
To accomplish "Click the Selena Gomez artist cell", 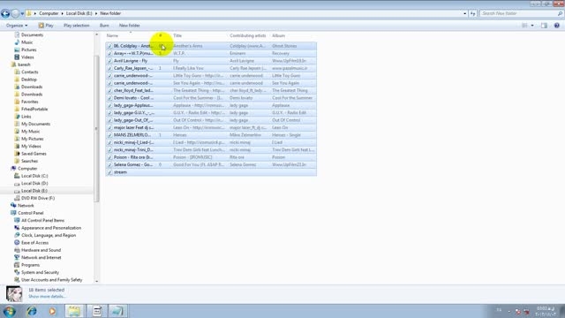I will pos(243,165).
